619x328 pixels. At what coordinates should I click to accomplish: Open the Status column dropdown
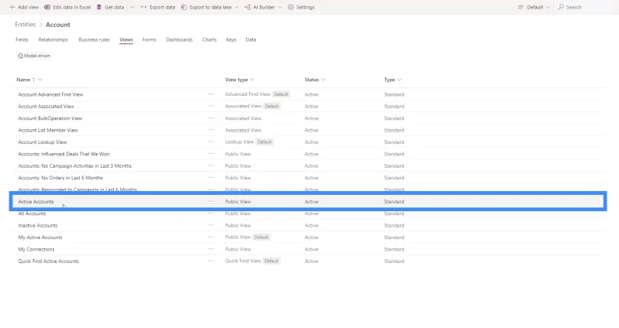tap(323, 80)
